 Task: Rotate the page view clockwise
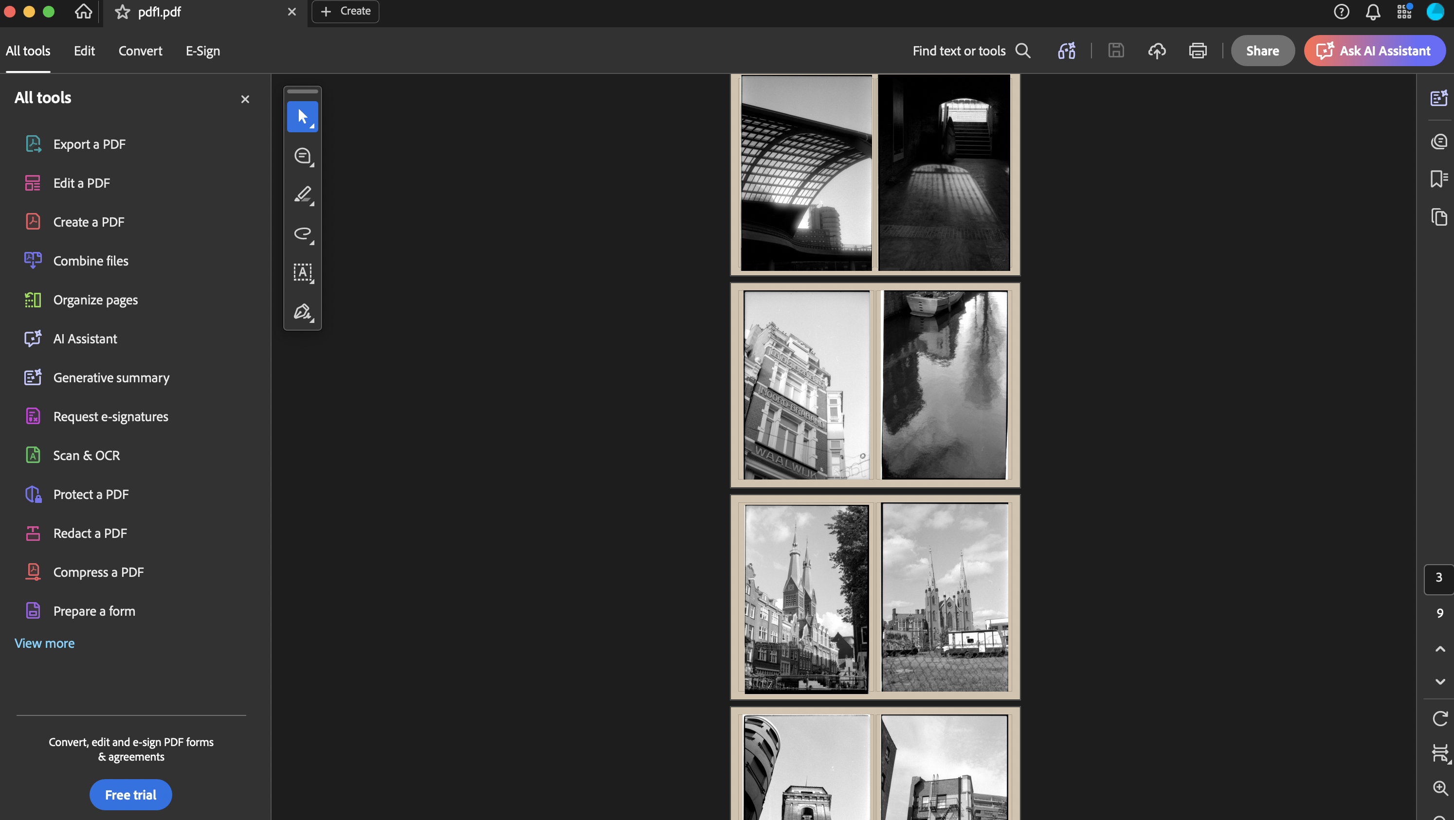[x=1440, y=718]
